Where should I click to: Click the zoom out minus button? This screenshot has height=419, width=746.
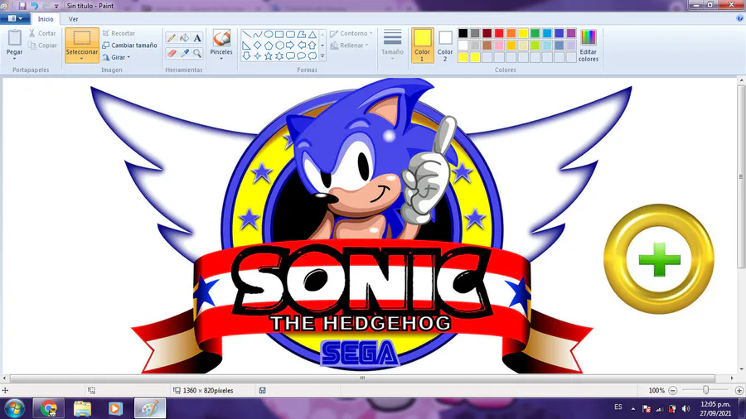(673, 391)
